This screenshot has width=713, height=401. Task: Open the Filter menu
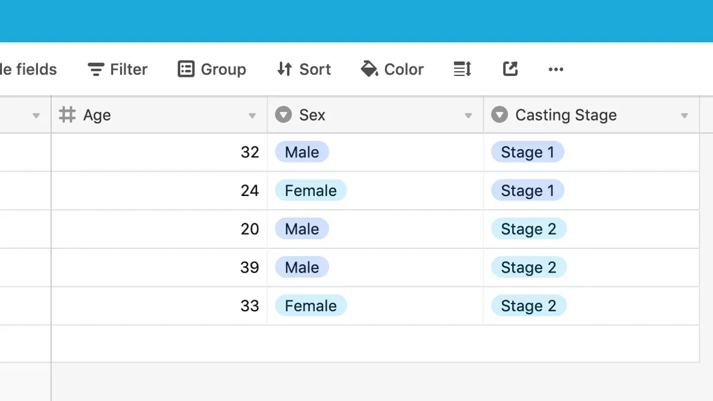118,70
